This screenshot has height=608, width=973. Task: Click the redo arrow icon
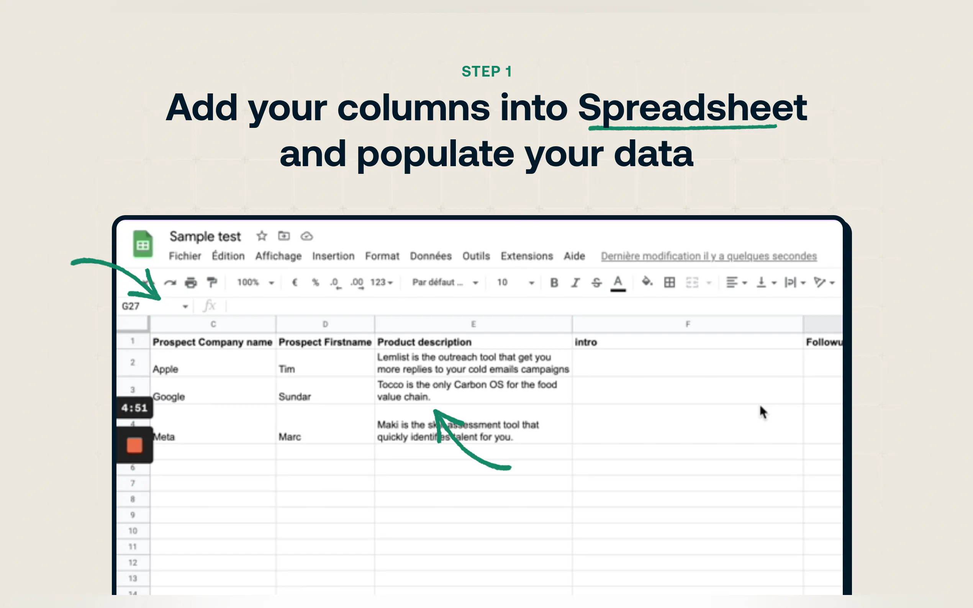(170, 283)
